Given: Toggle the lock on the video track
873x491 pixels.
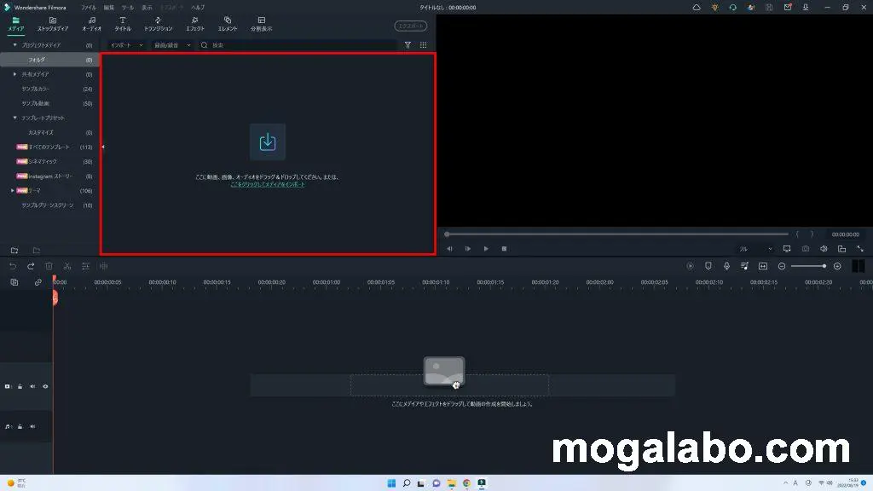Looking at the screenshot, I should (20, 386).
